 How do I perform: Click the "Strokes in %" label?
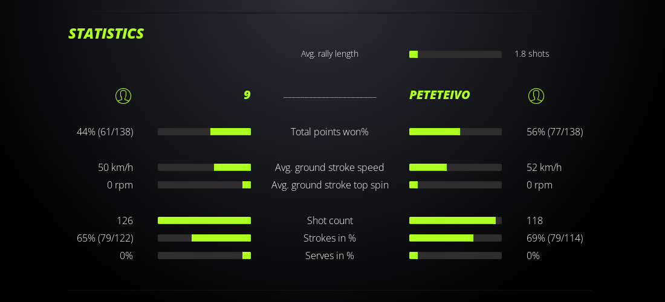click(x=329, y=238)
